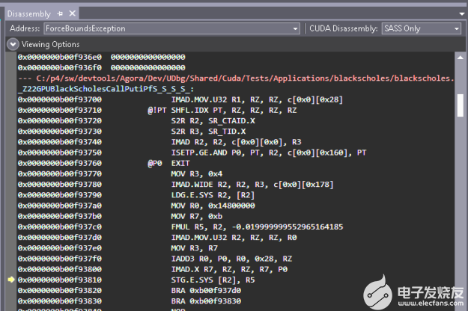Switch to the Disassembly tab
The image size is (468, 311).
[29, 13]
